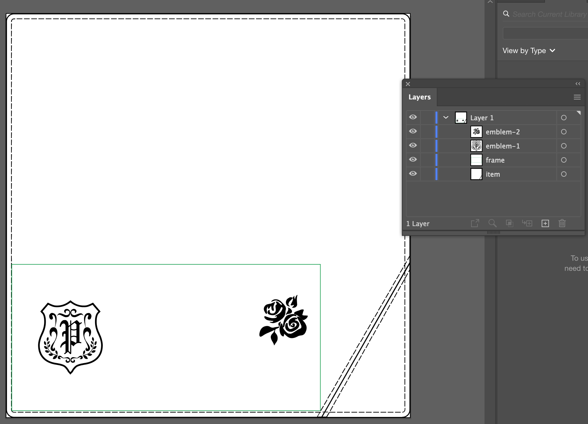588x424 pixels.
Task: Switch to the Layers tab
Action: click(x=419, y=97)
